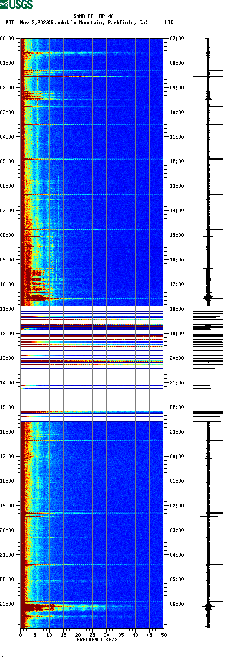Click the 50 Hz frequency tick label
The width and height of the screenshot is (226, 661).
tap(164, 635)
